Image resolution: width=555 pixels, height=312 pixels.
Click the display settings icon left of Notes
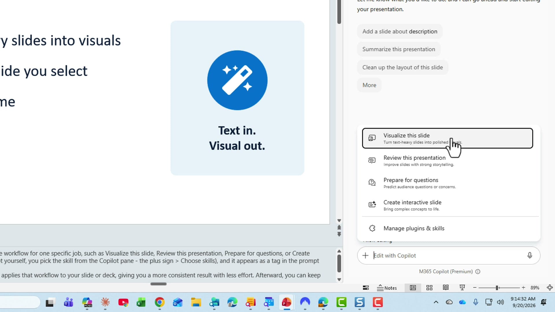click(x=366, y=288)
